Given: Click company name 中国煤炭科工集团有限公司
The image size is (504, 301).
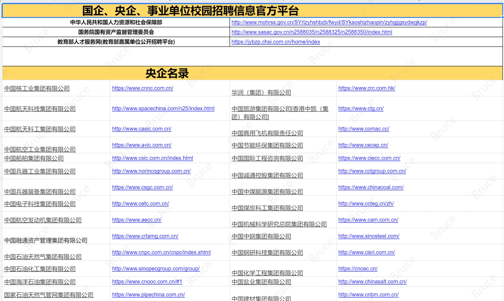Looking at the screenshot, I should point(267,208).
